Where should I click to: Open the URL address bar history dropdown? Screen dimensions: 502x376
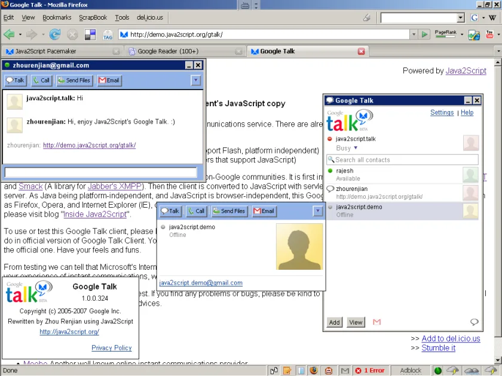(x=414, y=34)
